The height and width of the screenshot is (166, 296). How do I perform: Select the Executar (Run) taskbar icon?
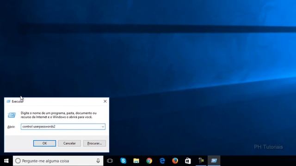point(214,161)
